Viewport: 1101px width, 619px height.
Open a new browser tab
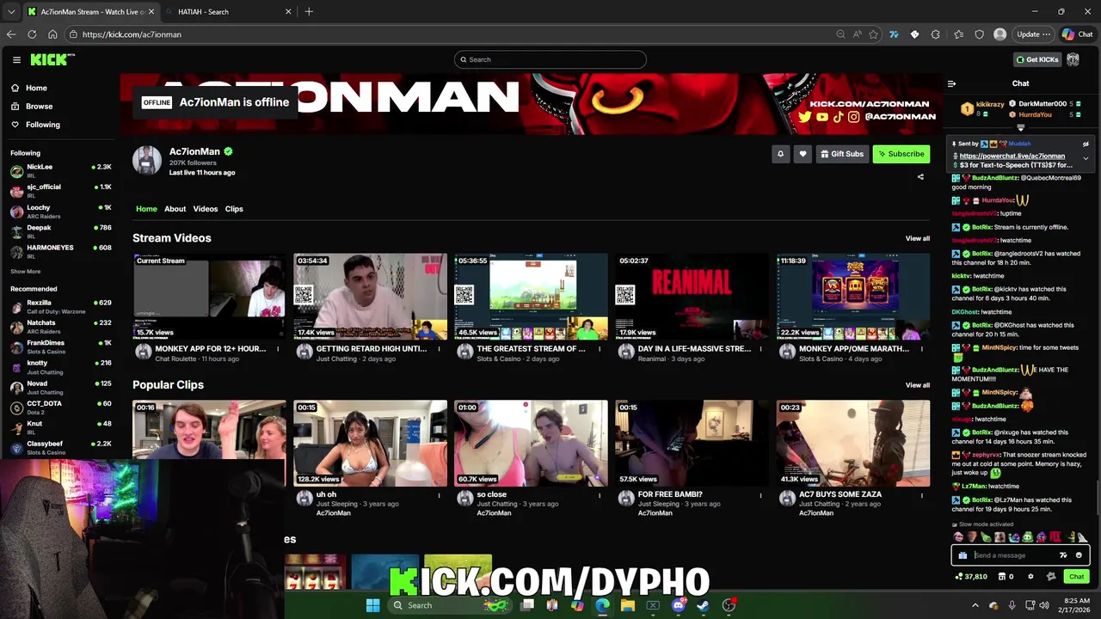pos(309,12)
